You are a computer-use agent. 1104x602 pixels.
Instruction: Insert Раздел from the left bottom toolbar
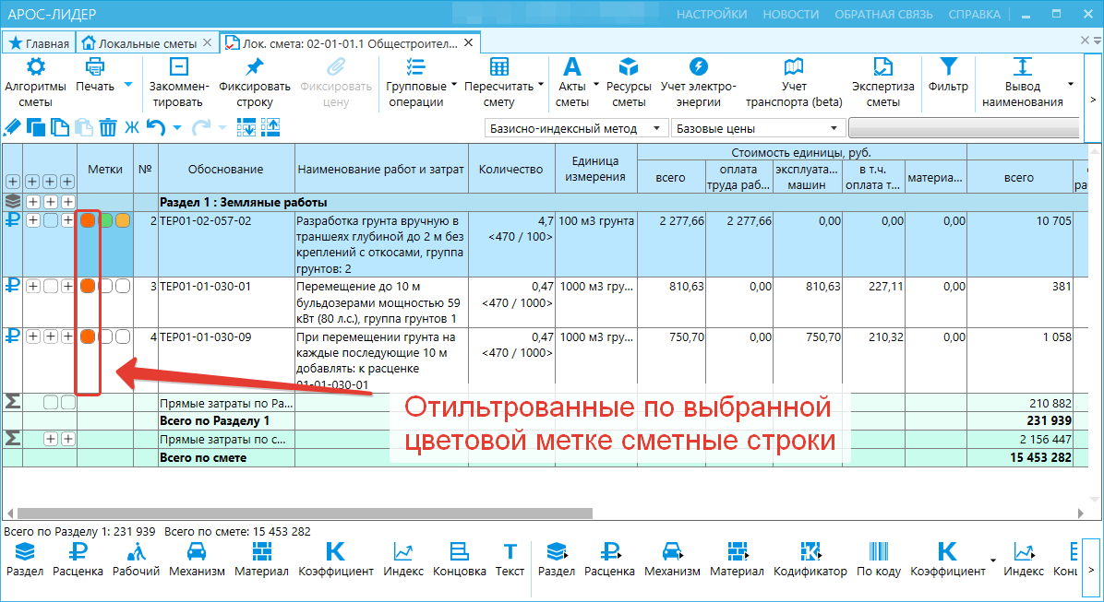click(25, 560)
